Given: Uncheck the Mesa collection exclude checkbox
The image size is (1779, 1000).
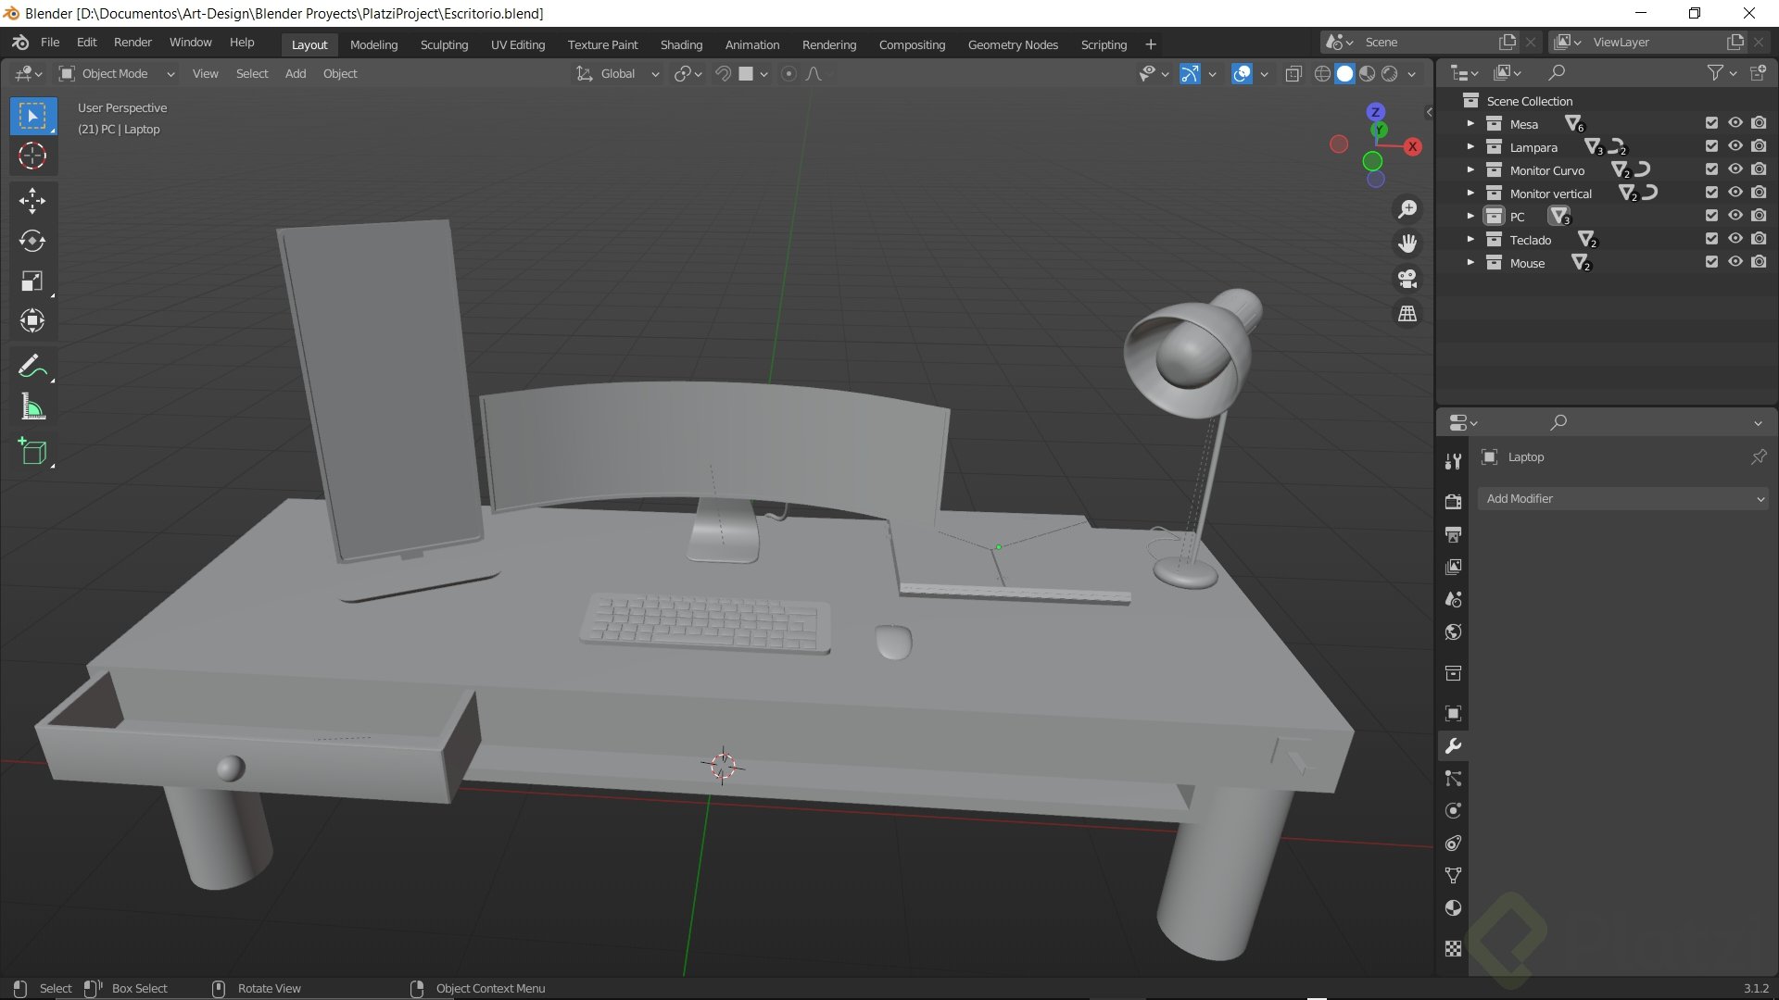Looking at the screenshot, I should [x=1711, y=123].
